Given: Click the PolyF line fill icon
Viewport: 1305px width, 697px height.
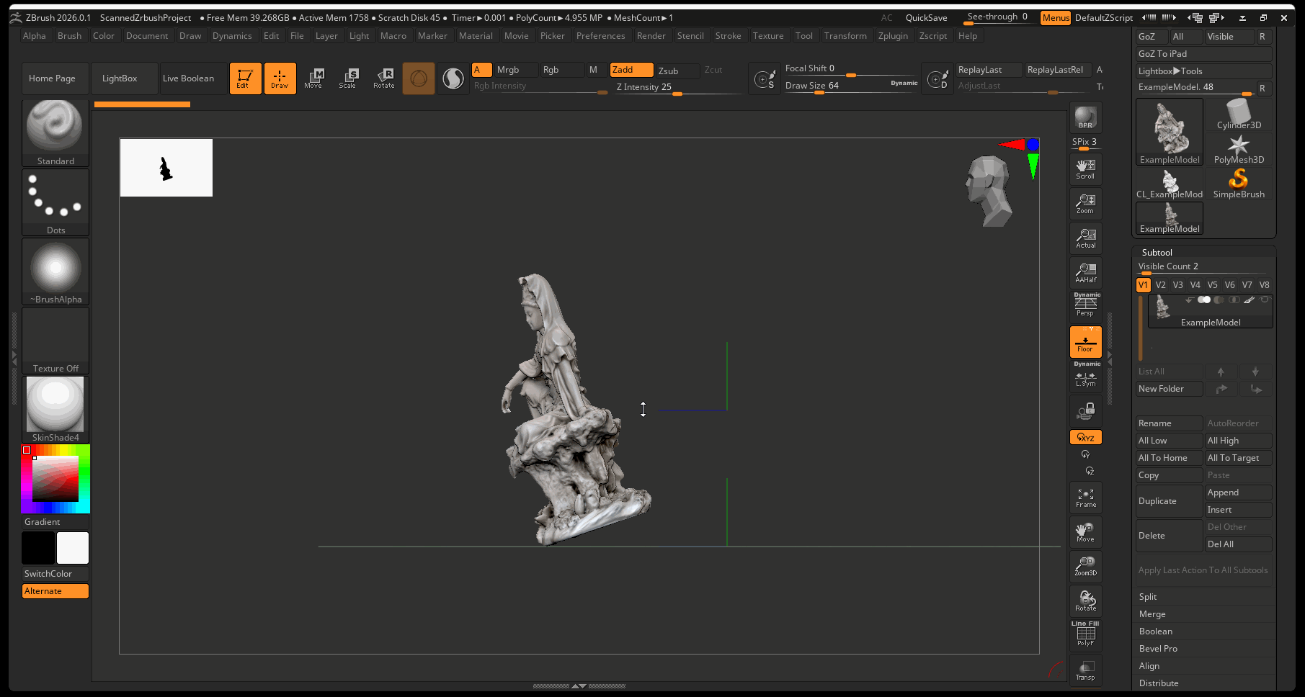Looking at the screenshot, I should [x=1085, y=634].
